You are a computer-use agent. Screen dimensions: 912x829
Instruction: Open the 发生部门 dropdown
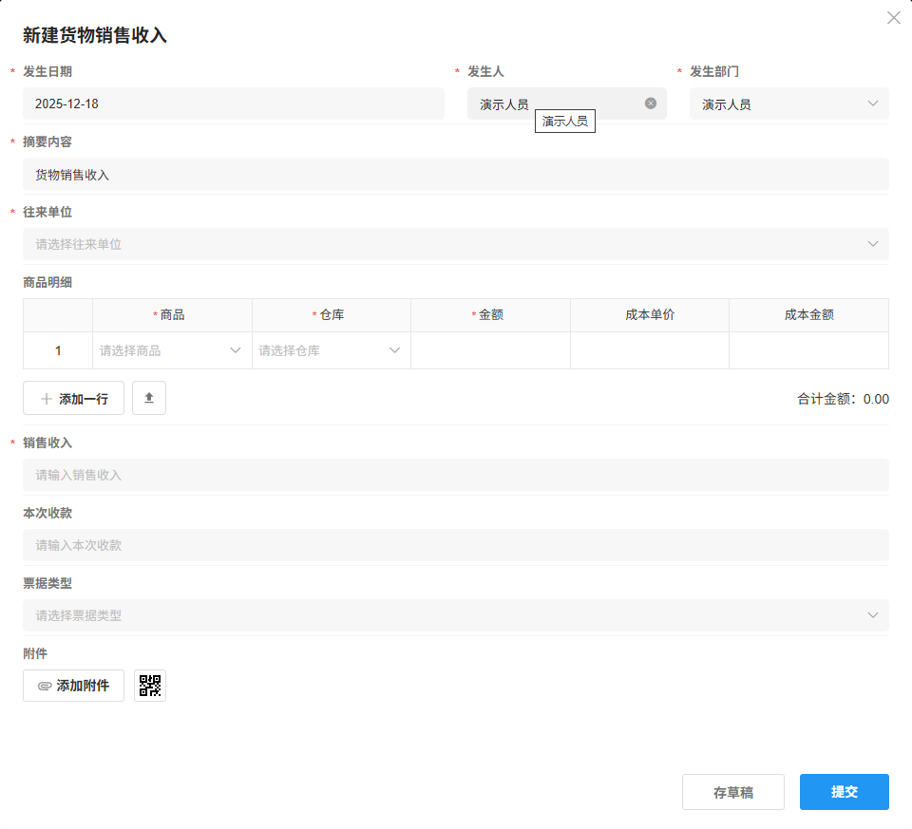click(x=875, y=104)
